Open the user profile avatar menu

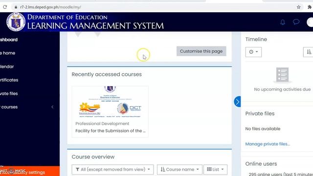(x=310, y=22)
